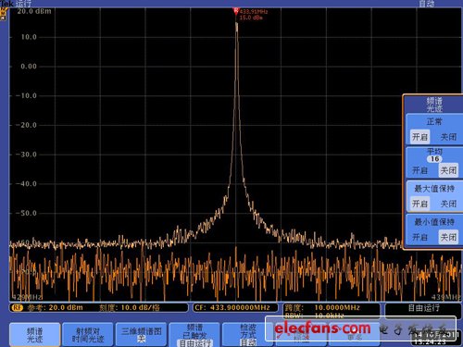Toggle the 三维频谱图 spectrogram button
The width and height of the screenshot is (463, 347).
[x=141, y=335]
